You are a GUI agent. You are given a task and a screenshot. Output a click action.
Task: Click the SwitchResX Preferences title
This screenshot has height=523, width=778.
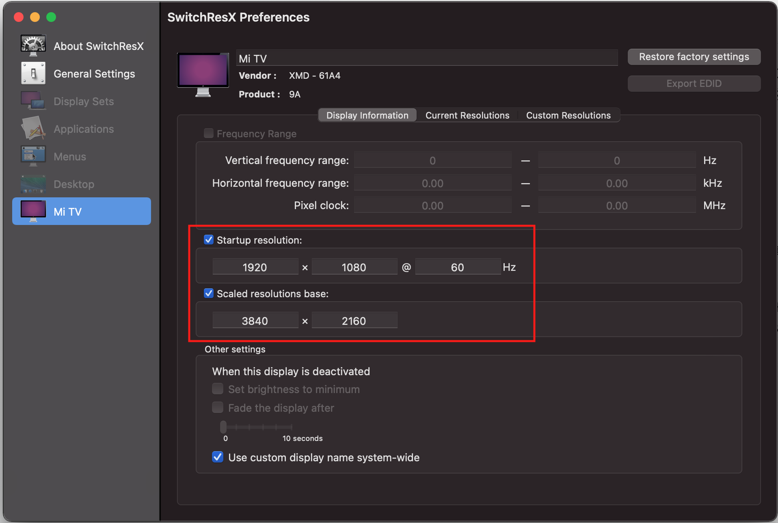pyautogui.click(x=238, y=17)
